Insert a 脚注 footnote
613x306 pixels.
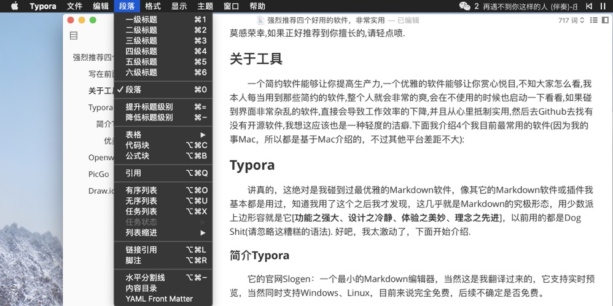click(x=163, y=260)
